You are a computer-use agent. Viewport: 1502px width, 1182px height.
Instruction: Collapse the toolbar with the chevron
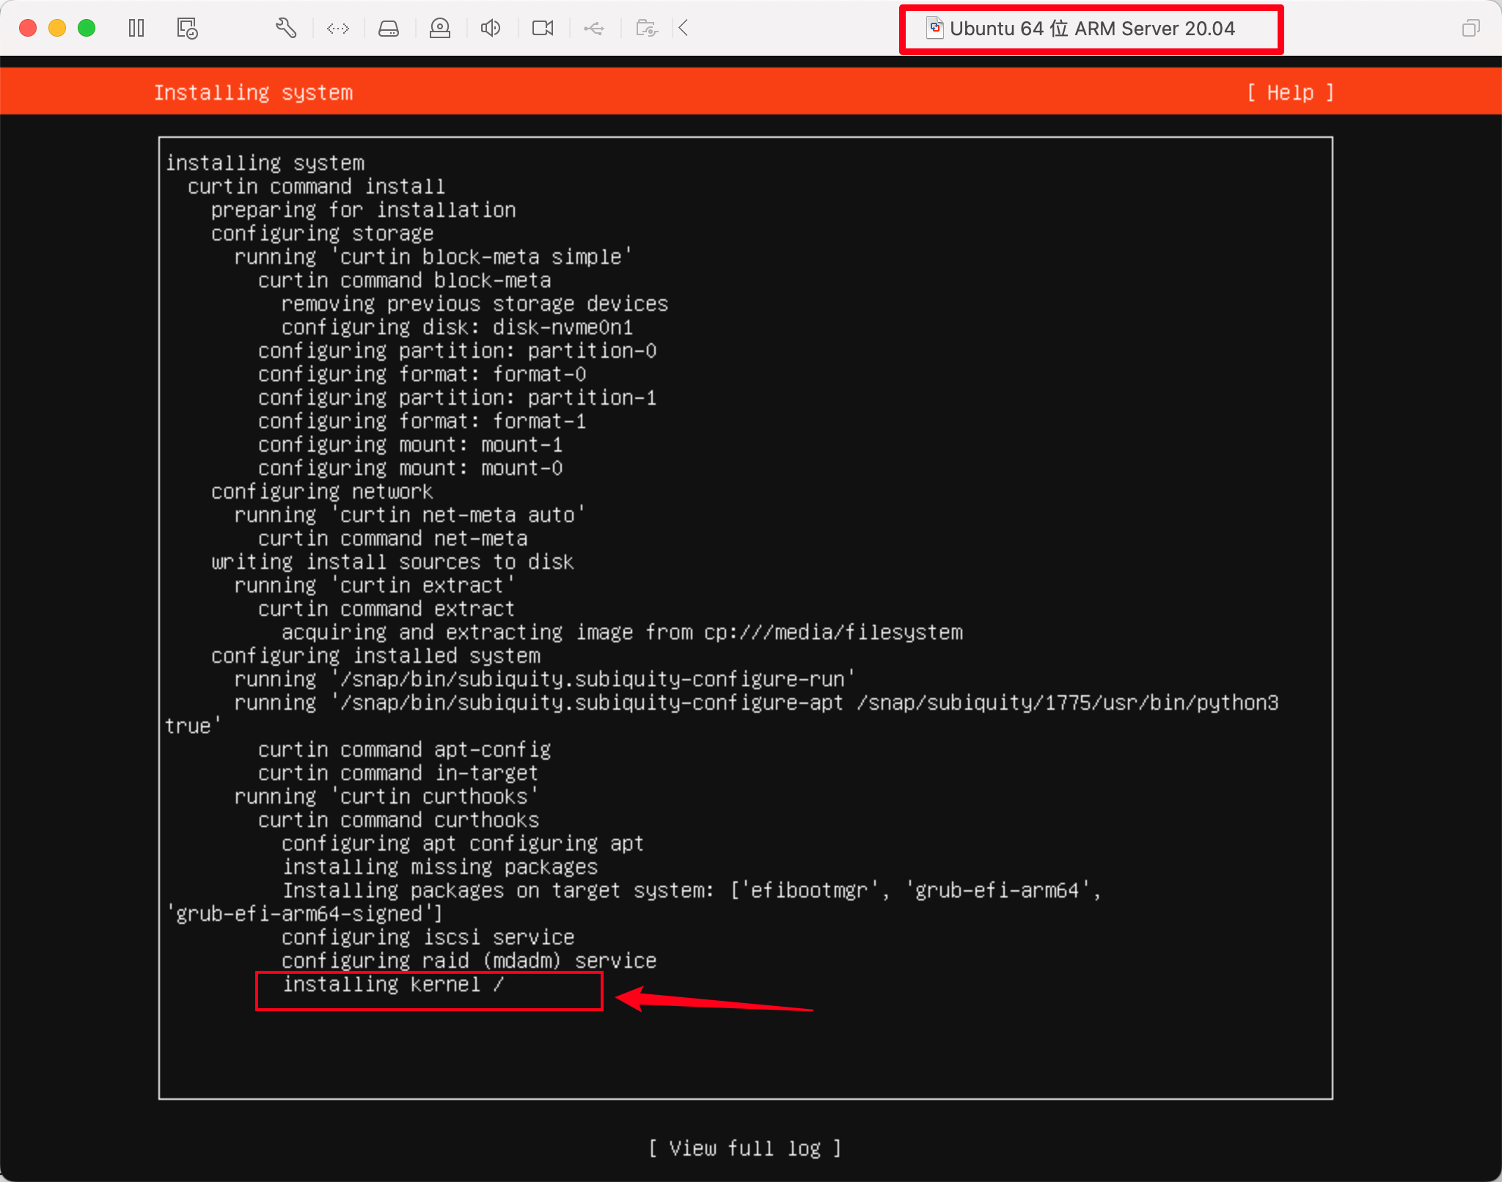684,29
